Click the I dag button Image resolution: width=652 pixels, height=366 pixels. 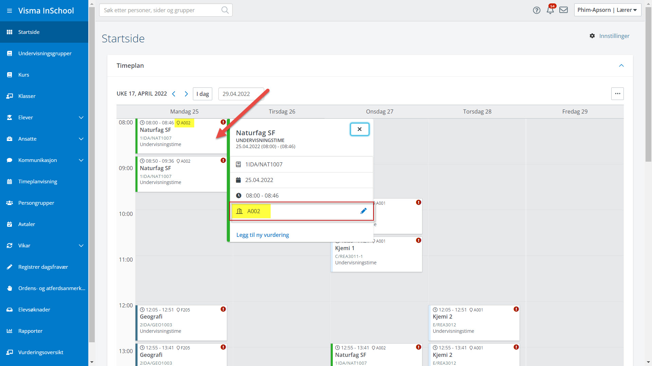point(202,94)
